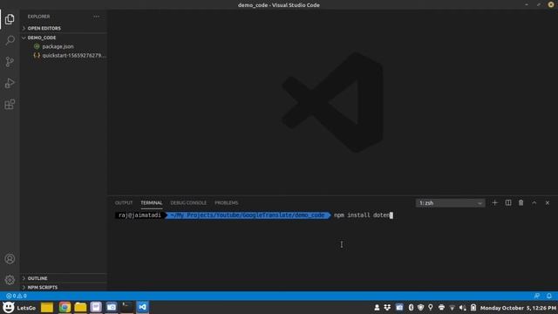Switch to the Debug Console tab

pos(188,202)
